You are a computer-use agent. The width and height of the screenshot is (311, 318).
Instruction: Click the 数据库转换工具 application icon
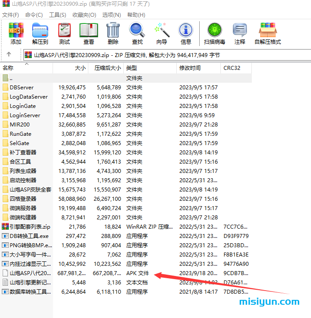click(5, 291)
